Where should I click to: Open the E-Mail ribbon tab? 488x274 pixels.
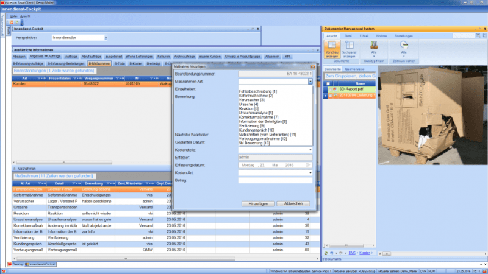[x=364, y=37]
